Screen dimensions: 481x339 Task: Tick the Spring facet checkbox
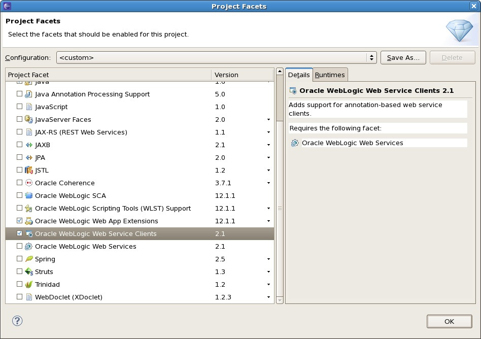[19, 259]
